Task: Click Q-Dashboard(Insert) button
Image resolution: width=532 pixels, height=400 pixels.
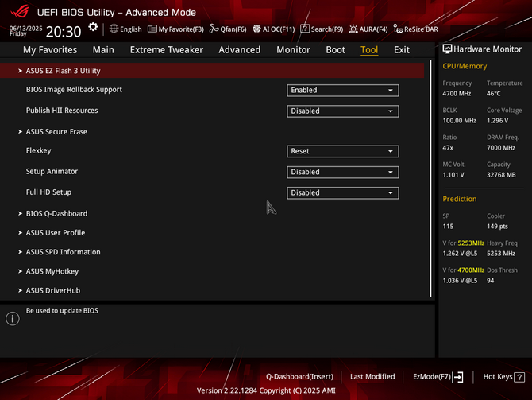Action: click(299, 377)
